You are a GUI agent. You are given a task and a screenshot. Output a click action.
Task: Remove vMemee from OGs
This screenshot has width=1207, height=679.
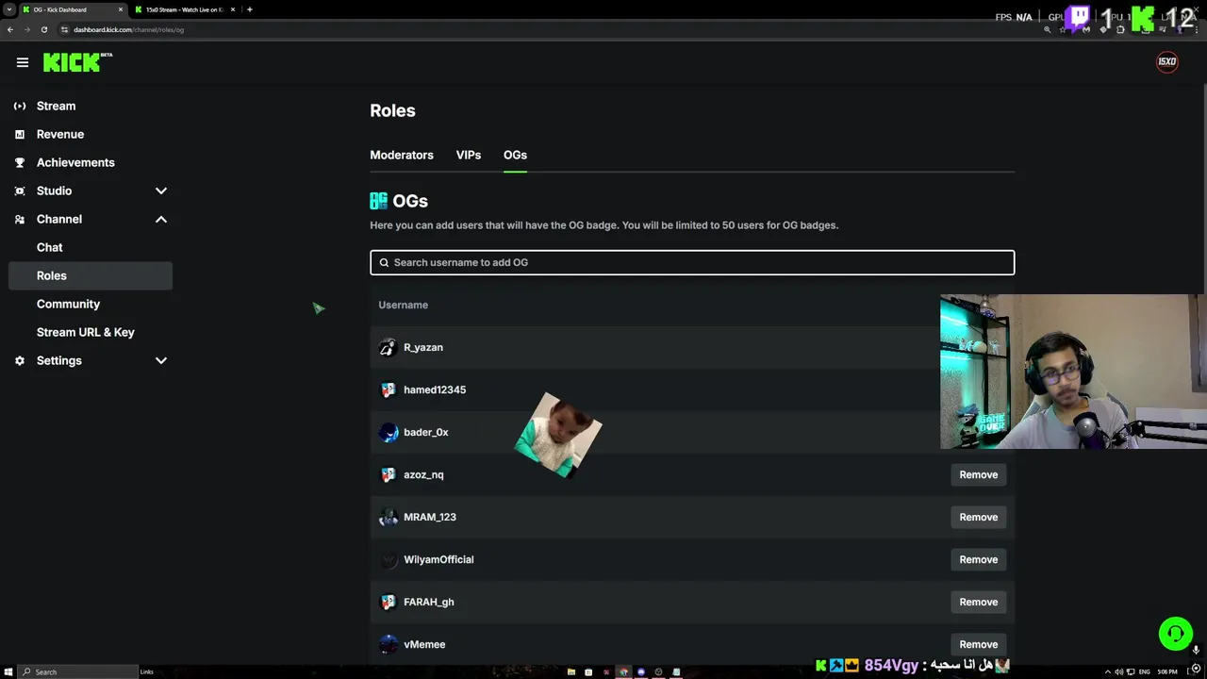(978, 644)
